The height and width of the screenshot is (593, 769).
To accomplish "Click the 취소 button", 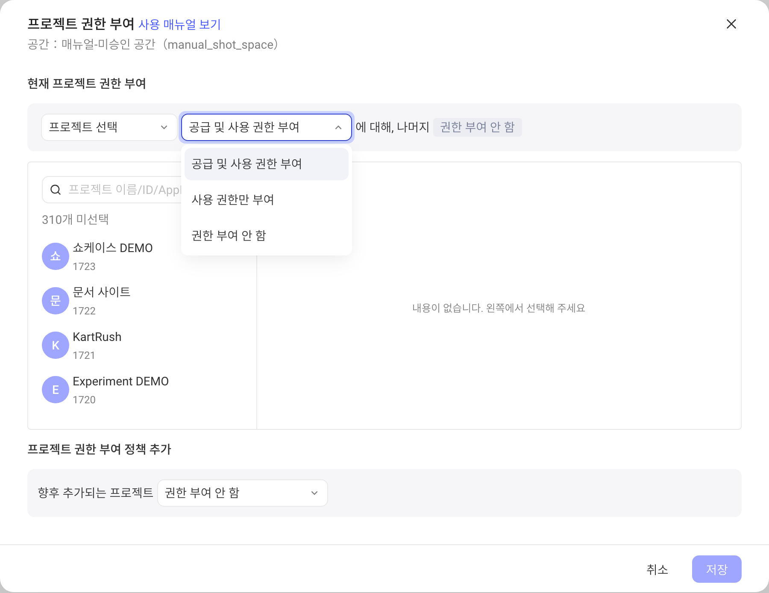I will tap(657, 569).
